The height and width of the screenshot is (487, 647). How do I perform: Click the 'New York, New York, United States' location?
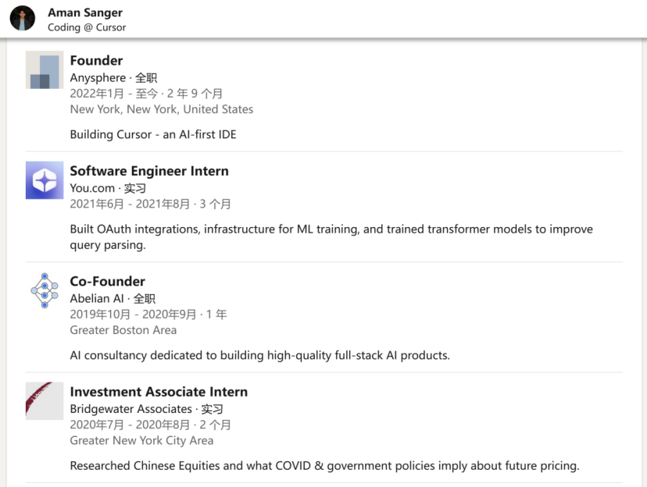pyautogui.click(x=161, y=109)
